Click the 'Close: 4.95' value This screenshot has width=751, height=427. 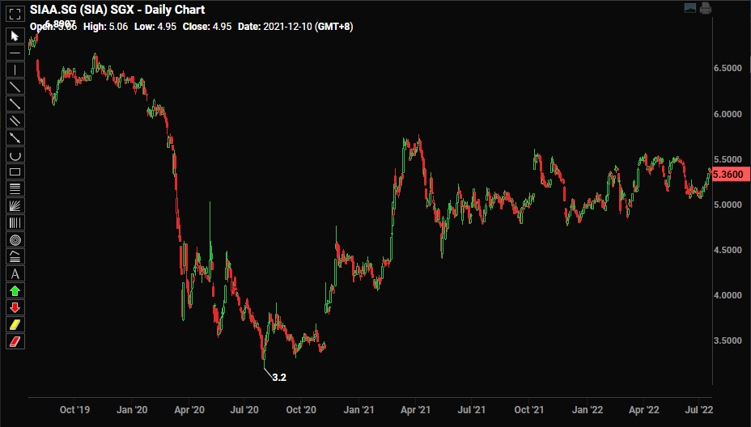click(x=207, y=27)
